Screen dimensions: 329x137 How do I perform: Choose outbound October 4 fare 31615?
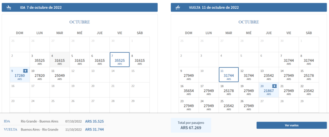pos(60,60)
